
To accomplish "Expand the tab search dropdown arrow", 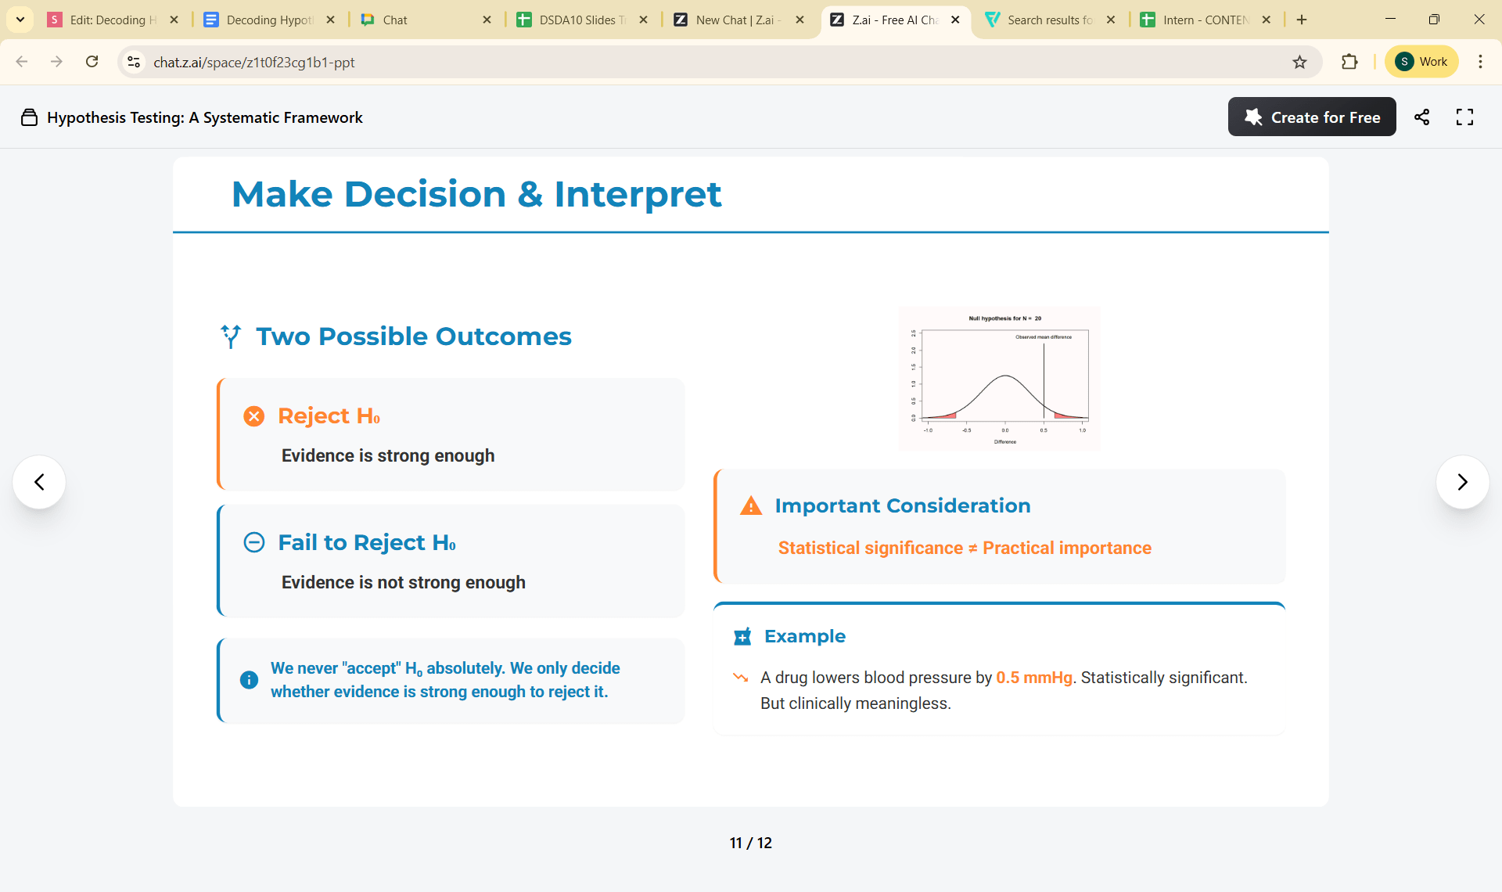I will [x=20, y=20].
